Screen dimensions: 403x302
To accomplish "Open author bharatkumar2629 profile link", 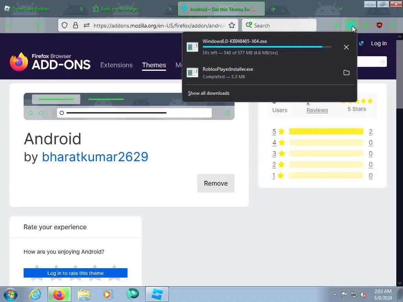I will click(x=95, y=157).
